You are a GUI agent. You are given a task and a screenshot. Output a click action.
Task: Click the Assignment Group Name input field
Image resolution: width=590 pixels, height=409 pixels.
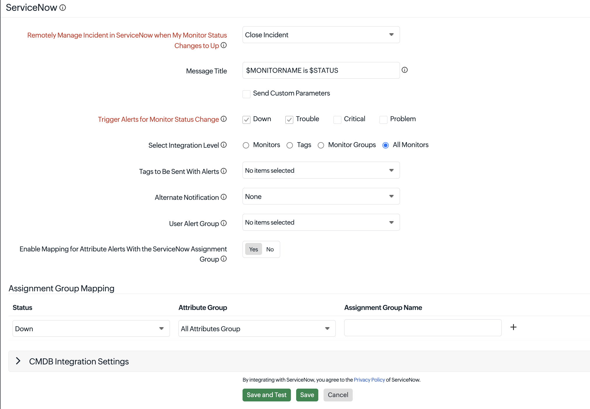(x=423, y=328)
